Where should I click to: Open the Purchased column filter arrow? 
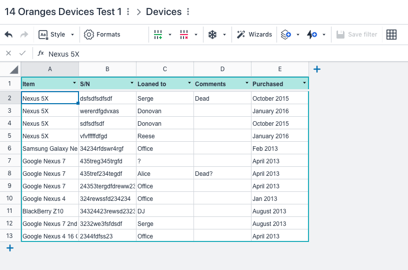tap(304, 83)
